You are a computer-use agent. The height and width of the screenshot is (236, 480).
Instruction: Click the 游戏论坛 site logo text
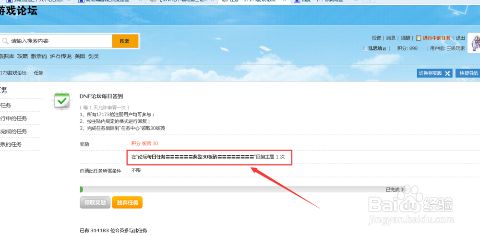click(x=19, y=11)
